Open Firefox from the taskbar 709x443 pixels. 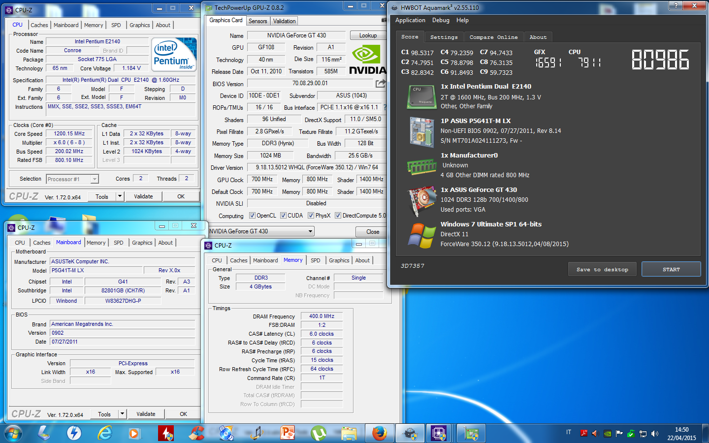[x=379, y=433]
